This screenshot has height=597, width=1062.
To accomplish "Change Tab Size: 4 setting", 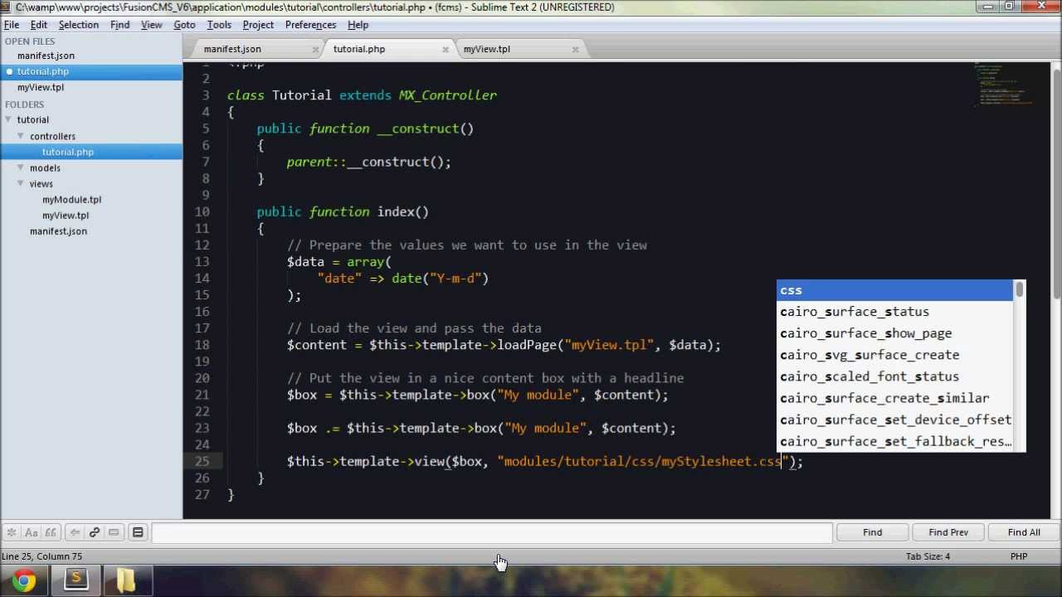I will click(928, 556).
